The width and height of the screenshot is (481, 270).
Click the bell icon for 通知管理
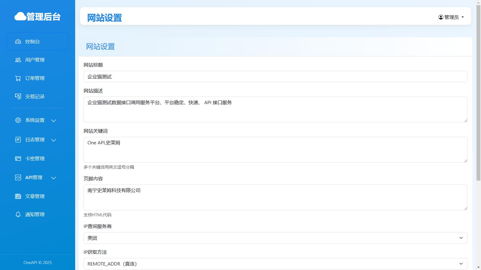(18, 214)
